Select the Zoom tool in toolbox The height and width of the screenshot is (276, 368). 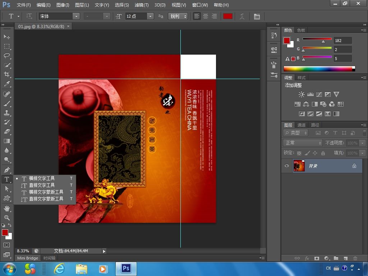pyautogui.click(x=7, y=217)
